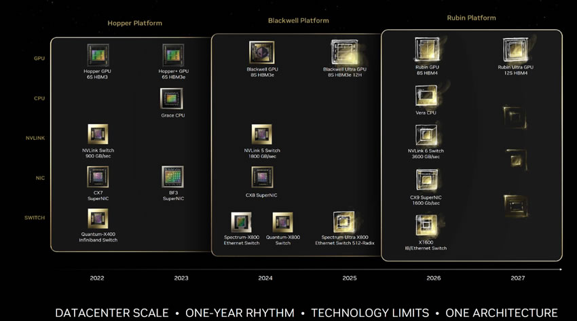The width and height of the screenshot is (577, 321).
Task: Click the 2022 timeline year
Action: 97,278
